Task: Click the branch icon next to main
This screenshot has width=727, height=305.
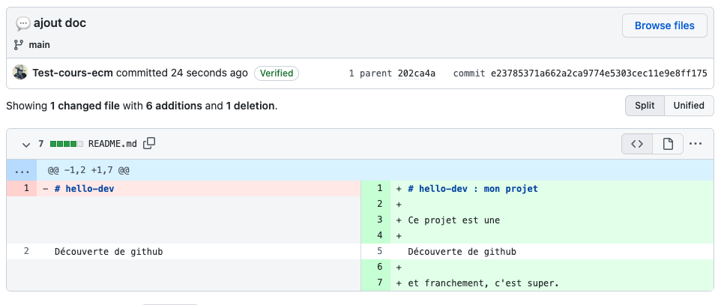Action: pos(19,45)
